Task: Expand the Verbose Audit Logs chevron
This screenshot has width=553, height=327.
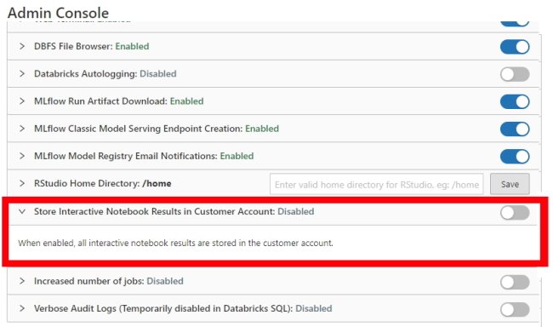Action: click(22, 308)
